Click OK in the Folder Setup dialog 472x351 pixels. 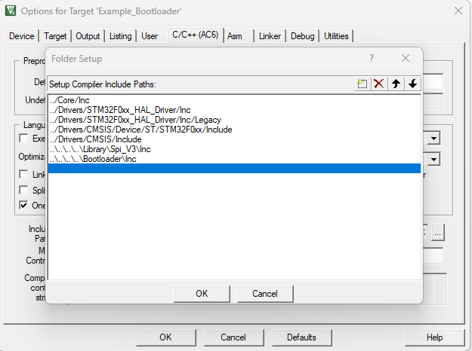202,294
